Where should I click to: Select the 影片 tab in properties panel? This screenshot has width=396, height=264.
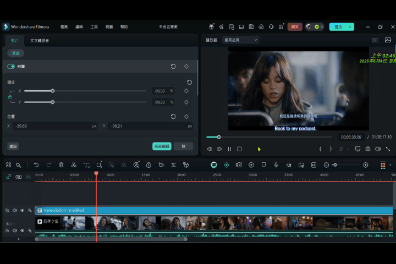coord(15,41)
